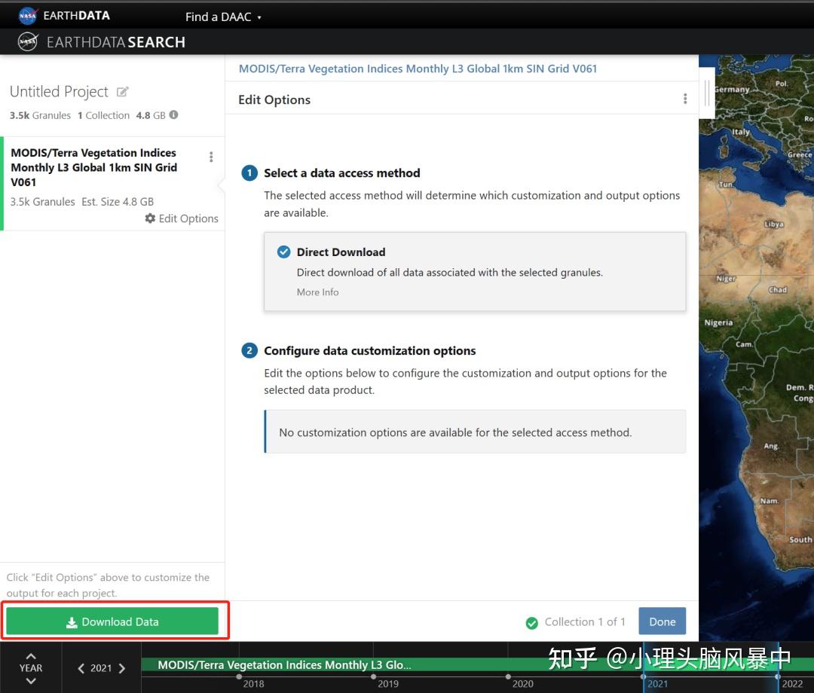Click the NASA Earthdata logo

coord(28,15)
